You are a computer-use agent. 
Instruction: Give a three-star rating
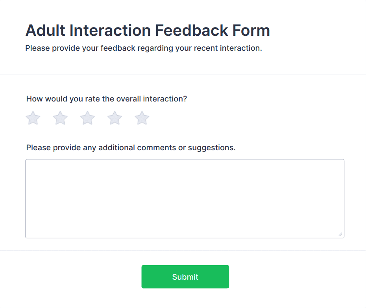(87, 118)
